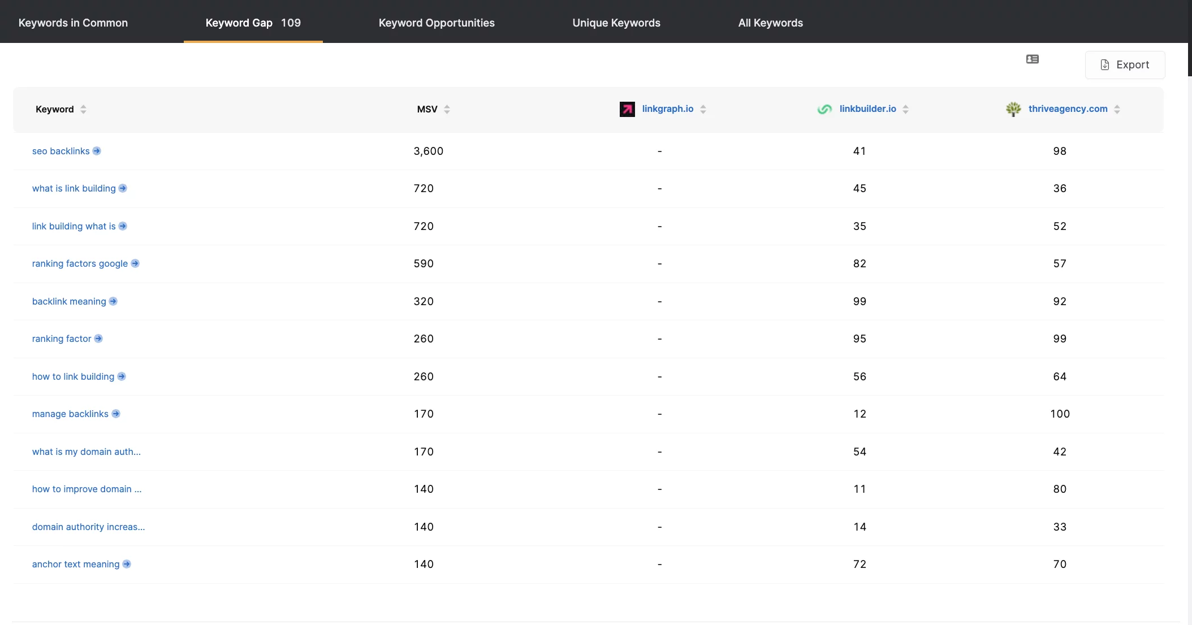This screenshot has width=1192, height=625.
Task: Click the linkbuilder.io column sort icon
Action: click(x=906, y=108)
